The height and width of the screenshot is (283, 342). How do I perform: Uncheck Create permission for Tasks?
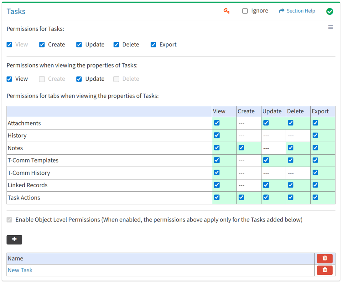tap(42, 45)
